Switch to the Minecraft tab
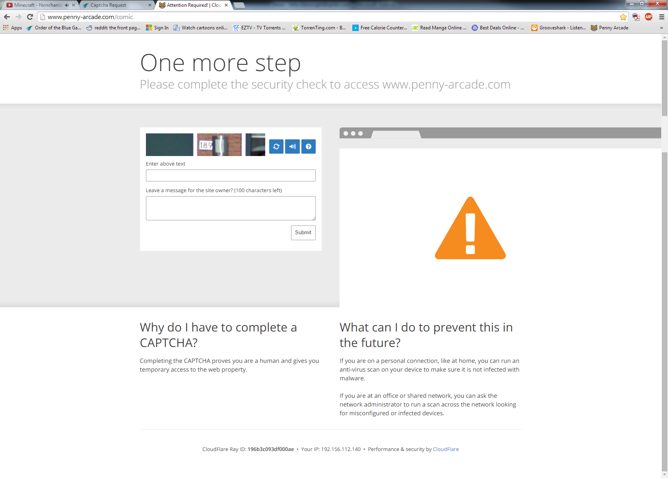 click(x=36, y=5)
